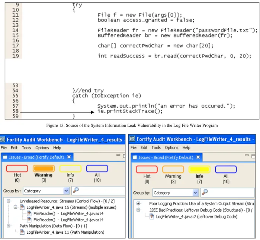Image resolution: width=260 pixels, height=240 pixels.
Task: Select Poor Logging Practice row in right window
Action: click(x=202, y=203)
